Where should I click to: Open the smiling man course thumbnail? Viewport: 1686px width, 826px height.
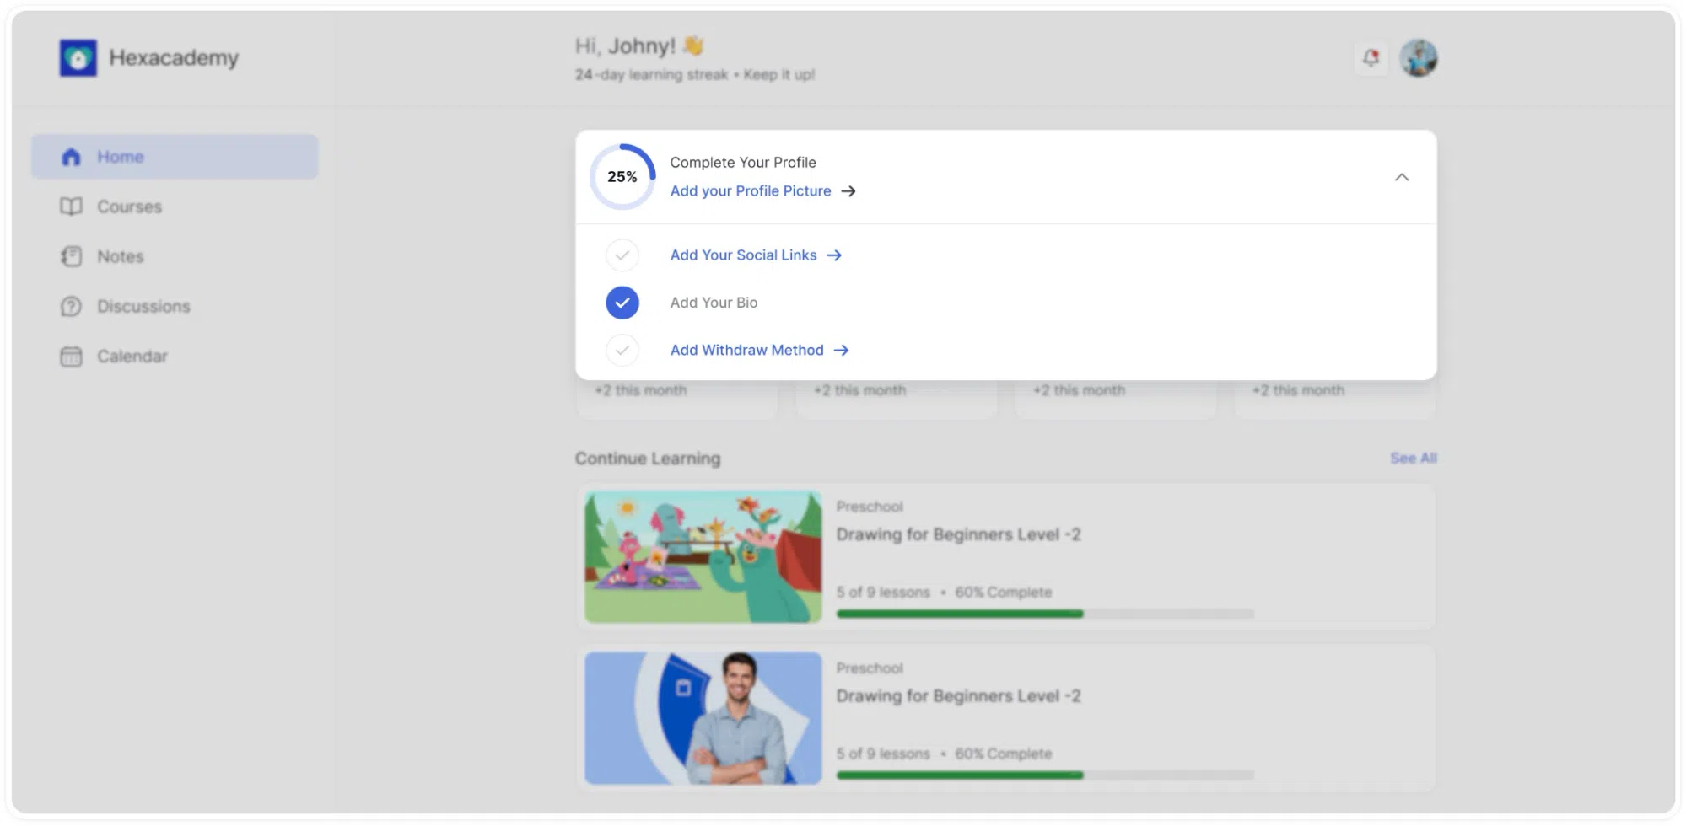[x=703, y=718]
